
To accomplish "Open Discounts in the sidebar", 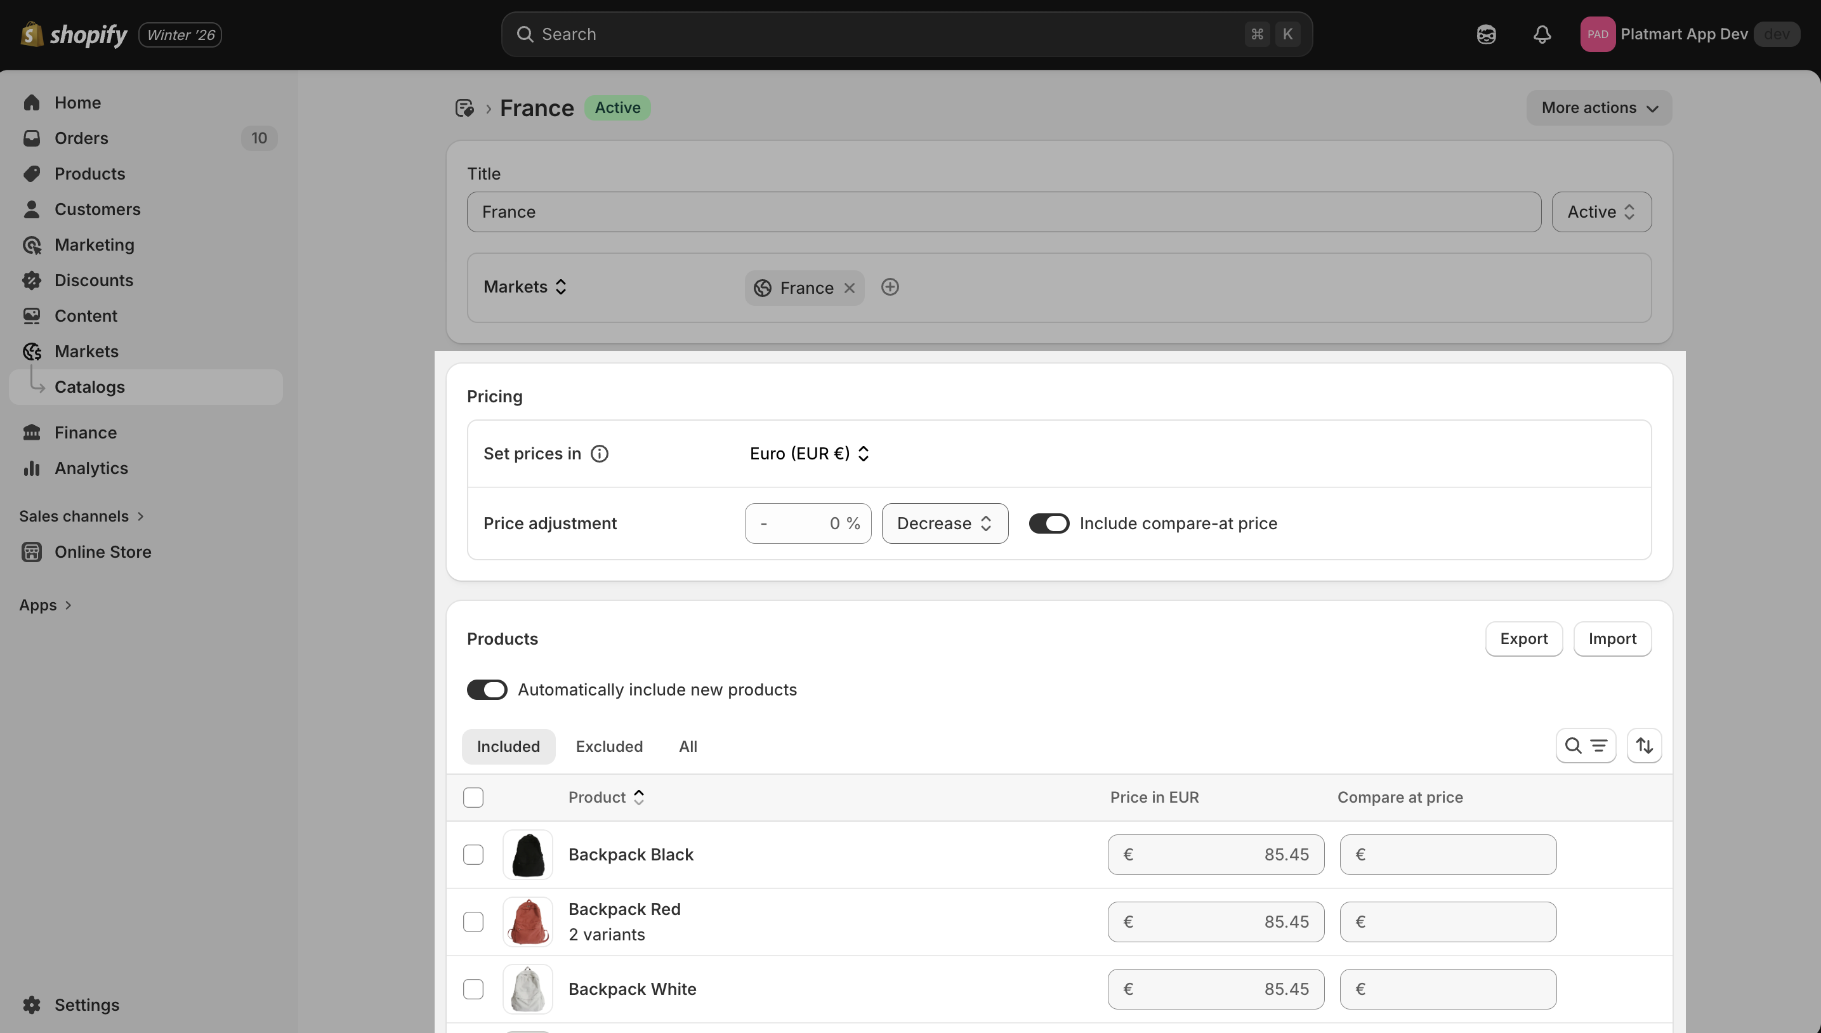I will coord(94,280).
